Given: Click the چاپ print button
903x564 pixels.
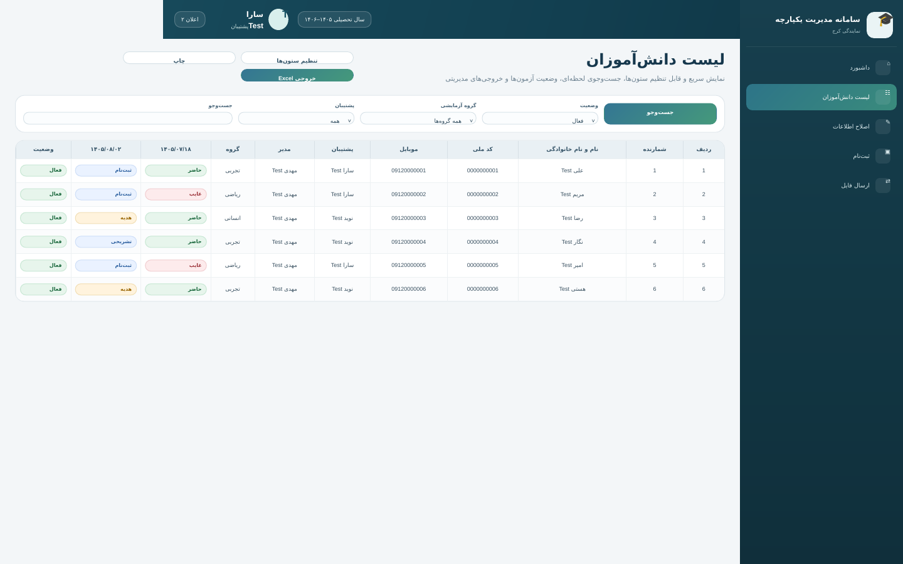Looking at the screenshot, I should click(x=179, y=58).
